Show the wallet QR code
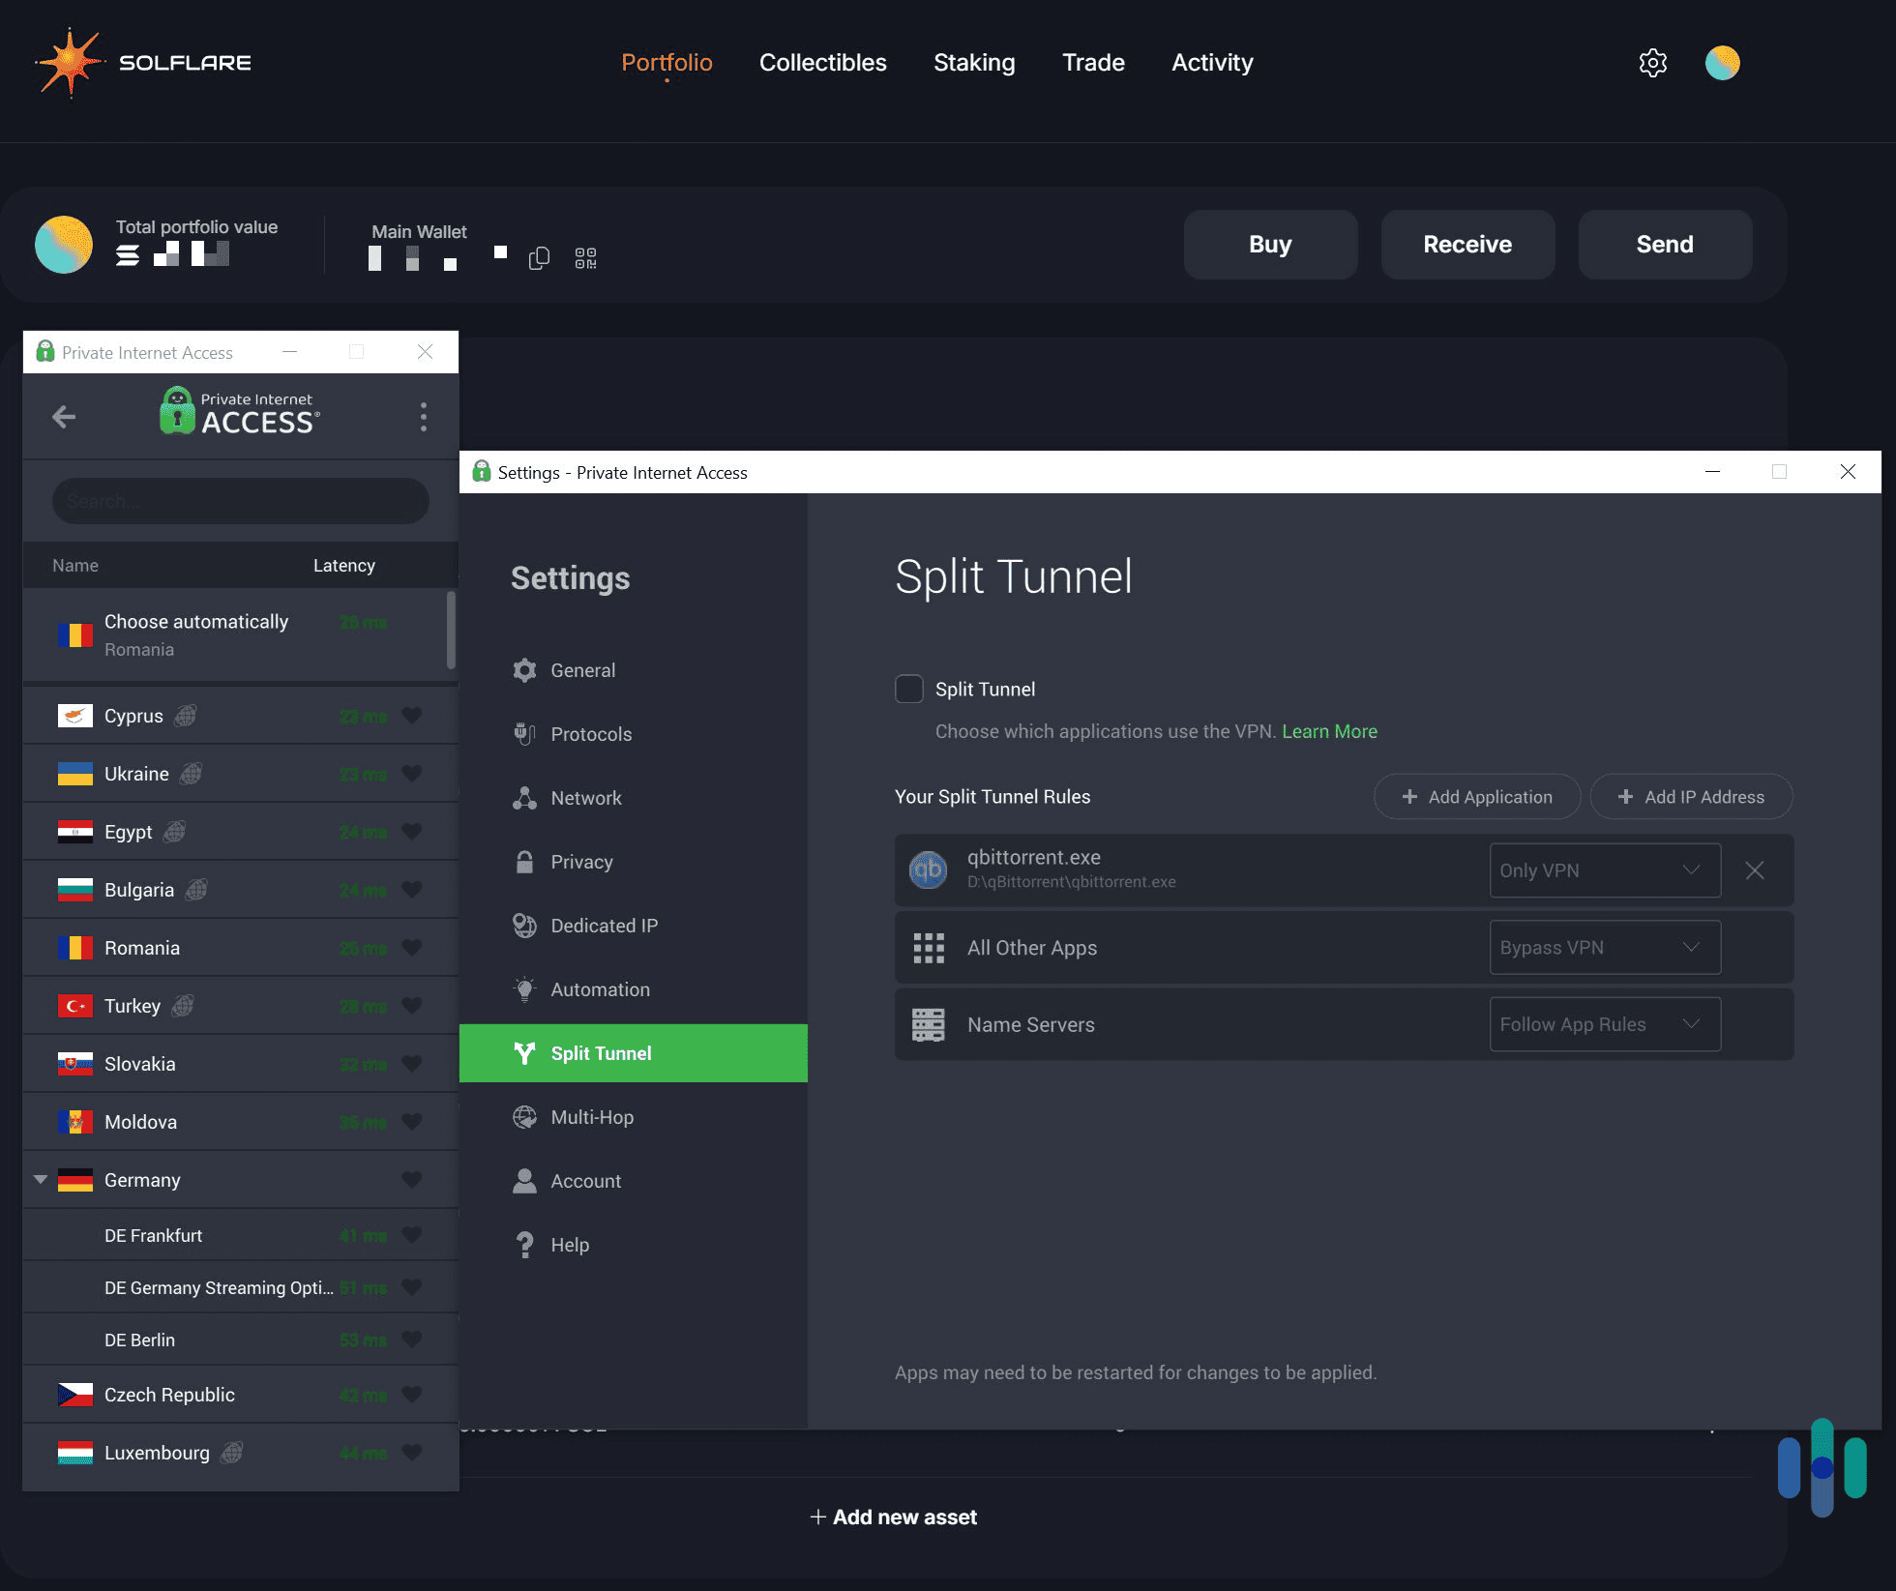 tap(584, 258)
